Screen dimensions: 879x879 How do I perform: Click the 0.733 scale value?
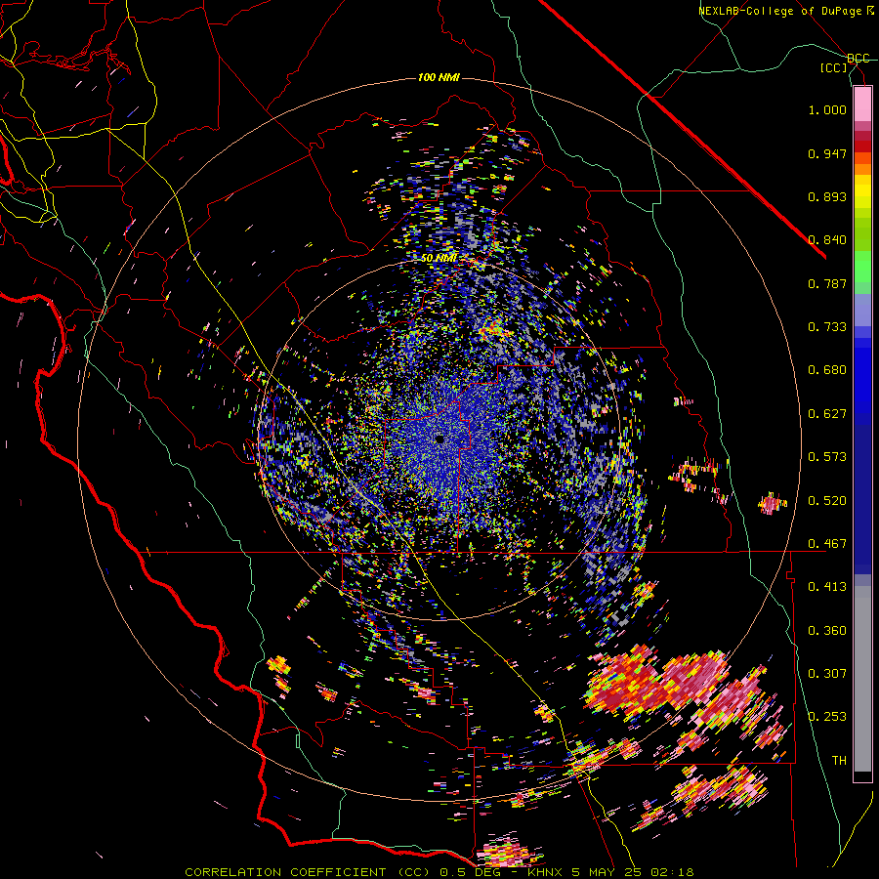pos(827,327)
